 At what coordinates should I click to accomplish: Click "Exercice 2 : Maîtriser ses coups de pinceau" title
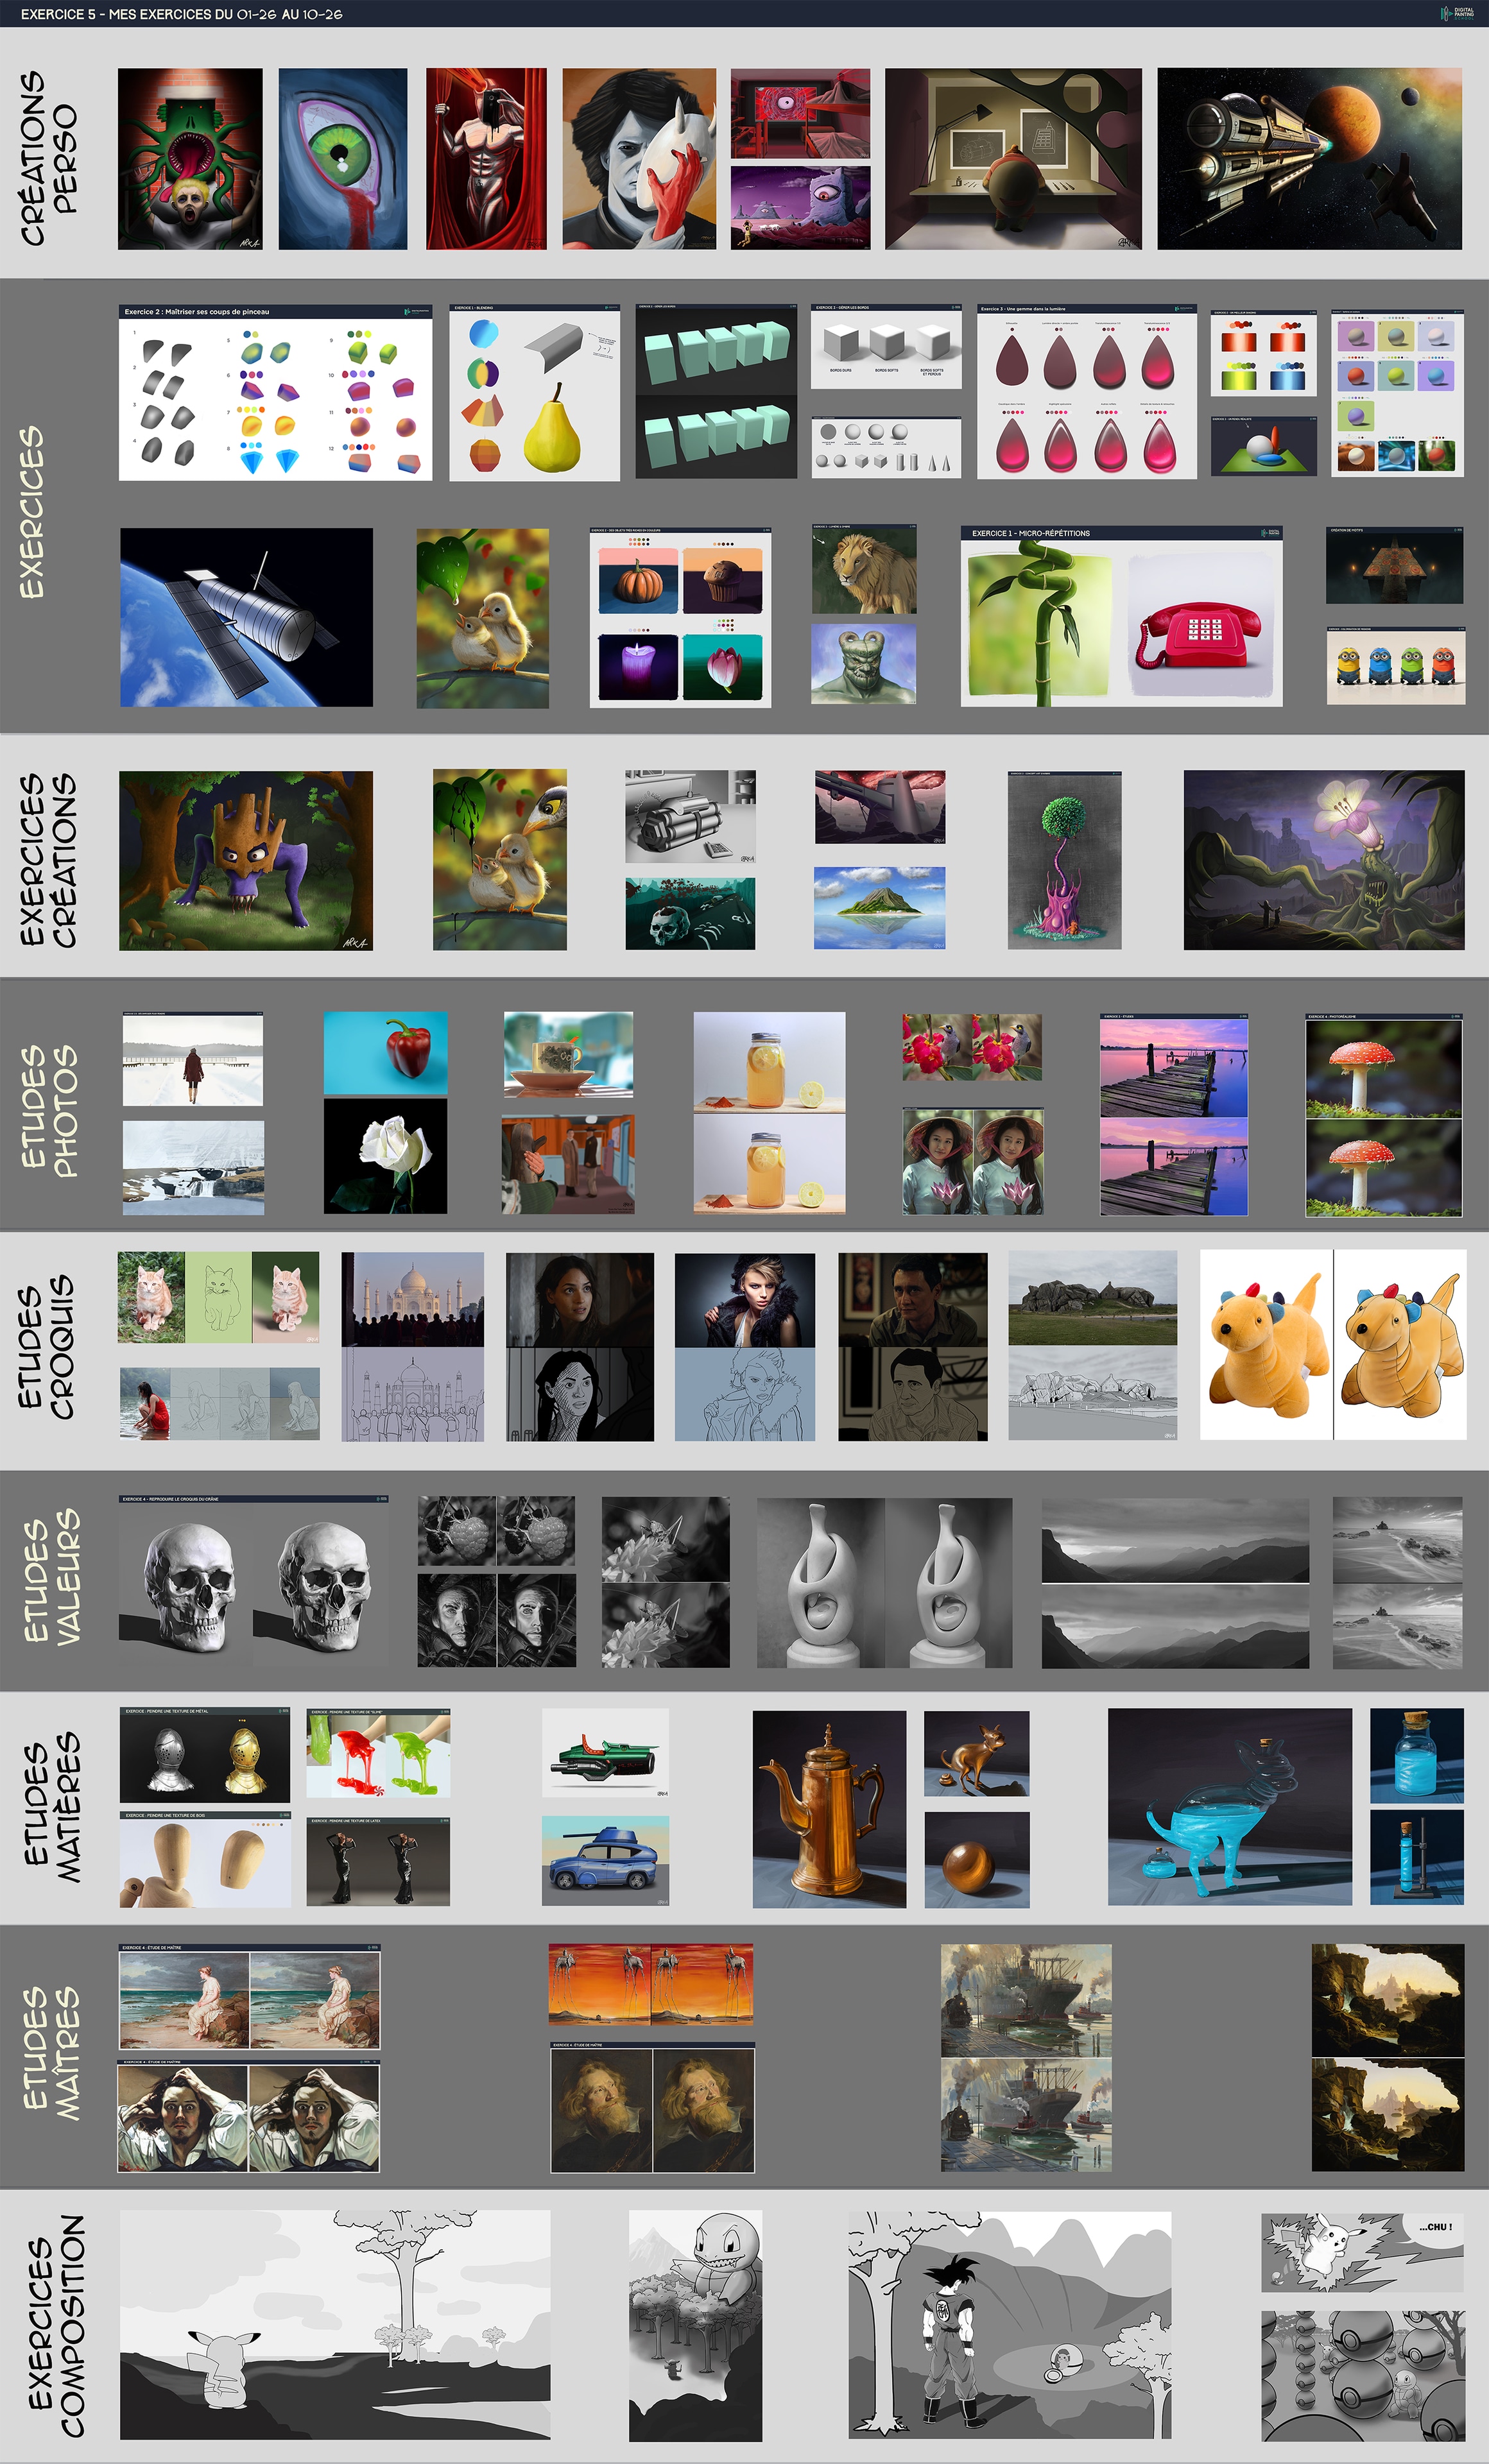coord(197,312)
